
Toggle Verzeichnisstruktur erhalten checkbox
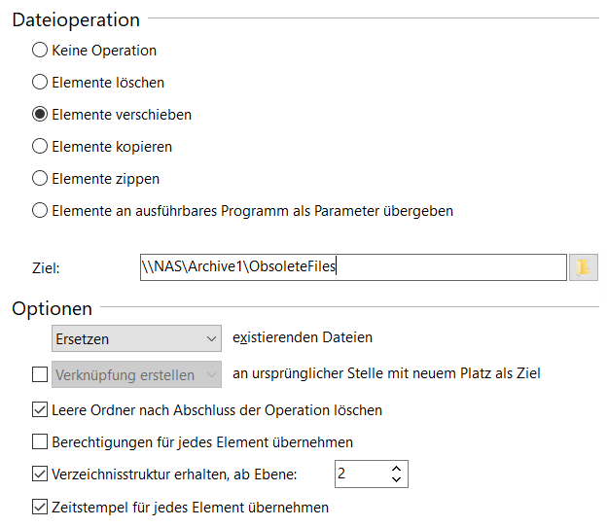(x=40, y=474)
